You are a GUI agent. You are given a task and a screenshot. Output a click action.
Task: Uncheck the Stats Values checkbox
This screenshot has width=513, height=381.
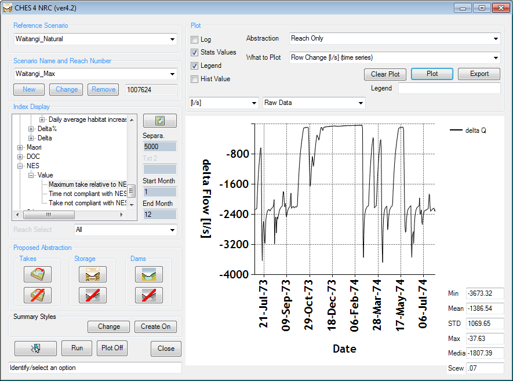195,53
